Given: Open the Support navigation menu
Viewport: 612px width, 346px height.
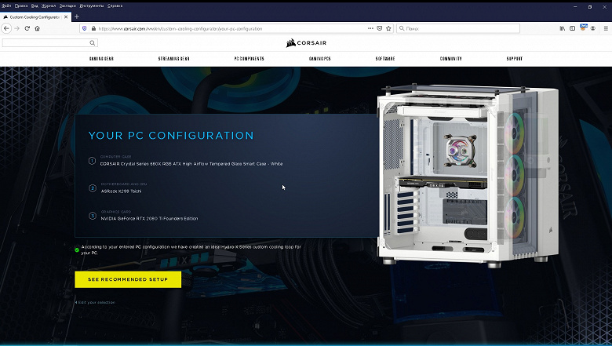Looking at the screenshot, I should point(515,59).
